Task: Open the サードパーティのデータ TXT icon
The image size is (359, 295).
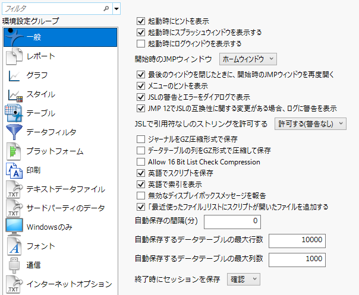Action: (14, 208)
